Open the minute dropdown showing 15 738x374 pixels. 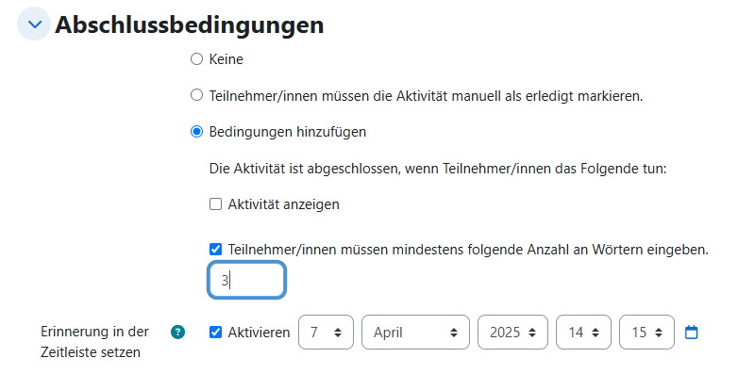coord(646,333)
